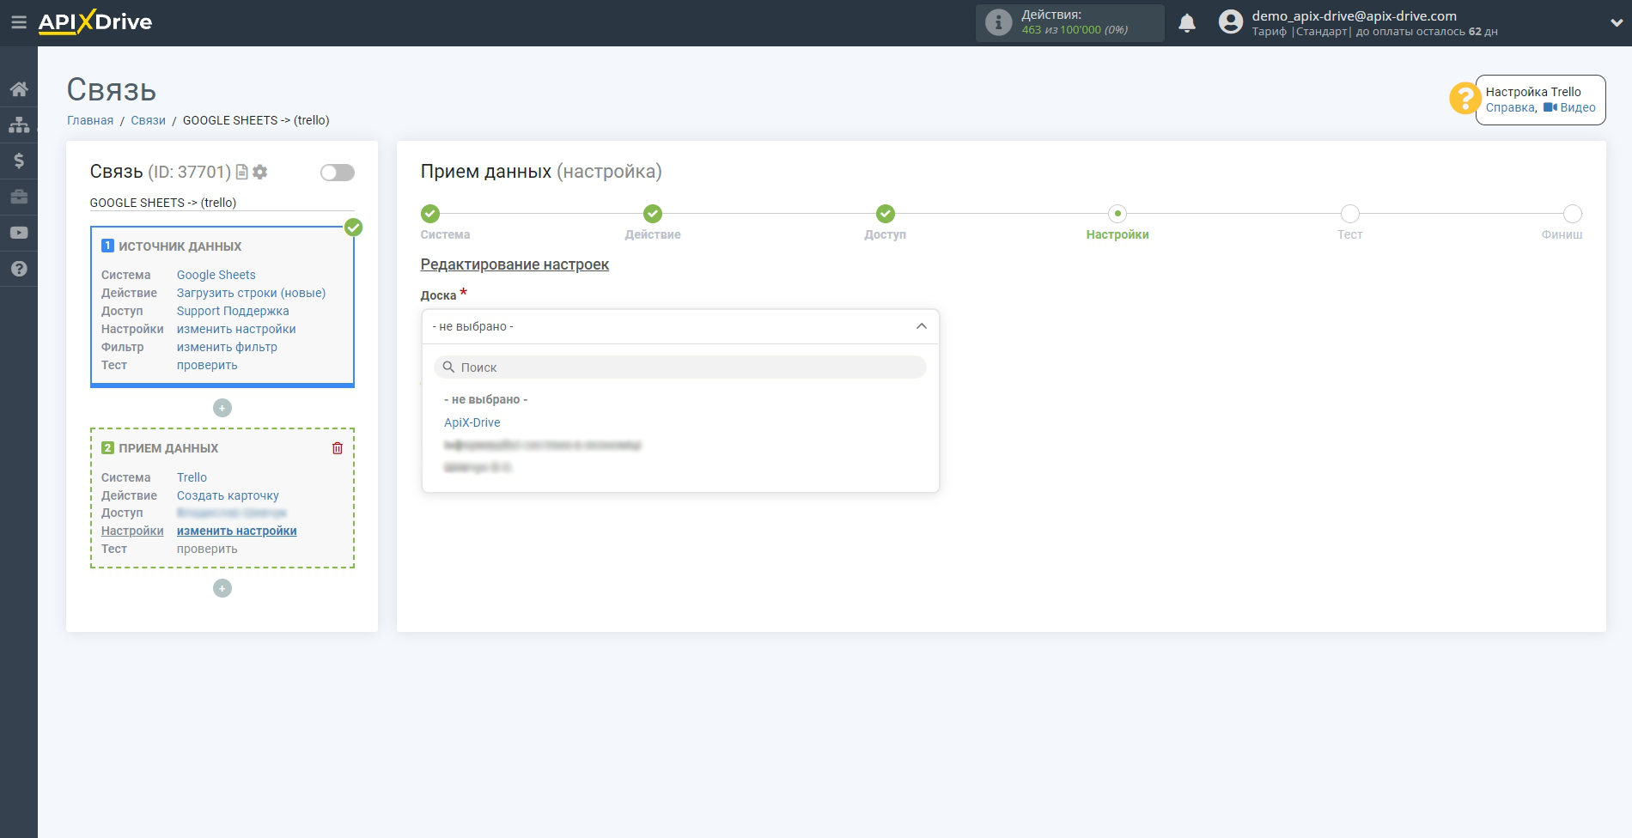Click the Действия counter panel
Image resolution: width=1632 pixels, height=838 pixels.
tap(1070, 22)
